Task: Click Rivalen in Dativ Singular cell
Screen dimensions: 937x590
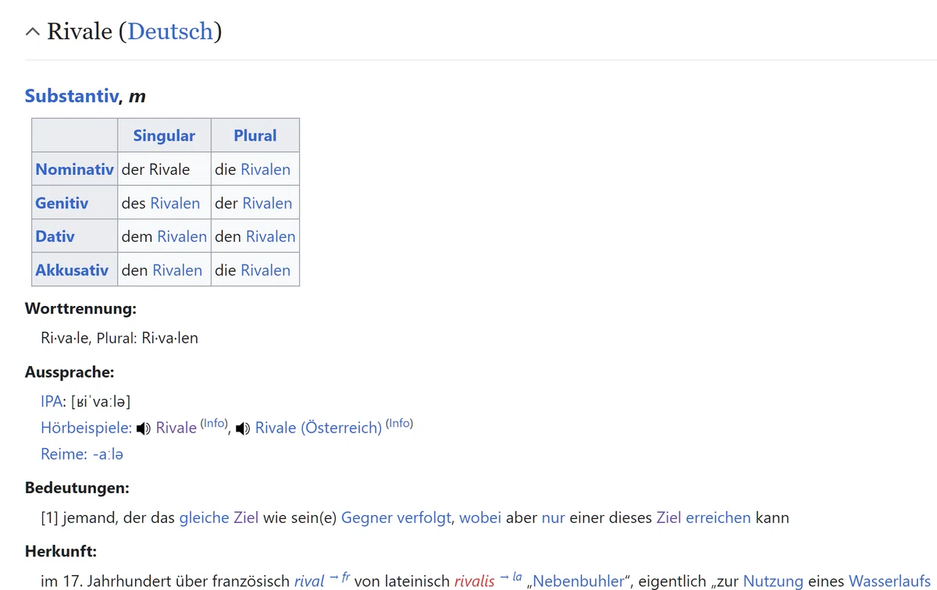Action: tap(182, 236)
